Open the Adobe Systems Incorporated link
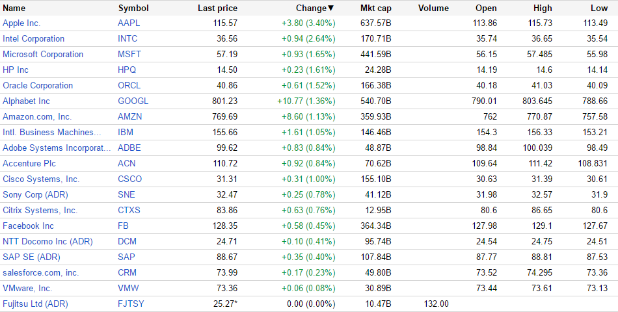The height and width of the screenshot is (312, 618). pyautogui.click(x=57, y=148)
